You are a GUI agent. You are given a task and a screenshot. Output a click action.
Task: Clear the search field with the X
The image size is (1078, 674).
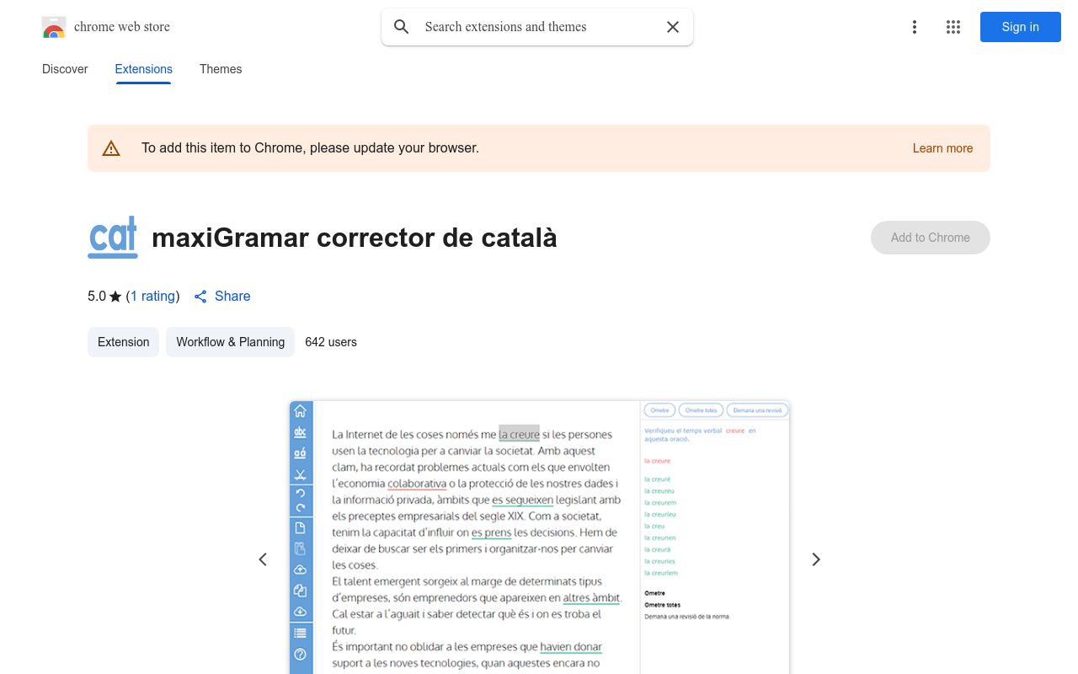click(673, 27)
